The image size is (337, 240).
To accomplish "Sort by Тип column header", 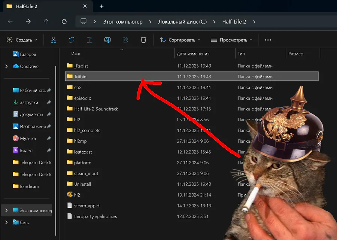I will pos(241,54).
